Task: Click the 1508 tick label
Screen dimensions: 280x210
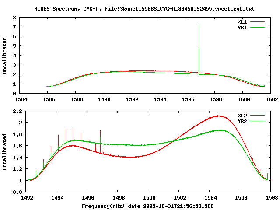Action: (272, 198)
